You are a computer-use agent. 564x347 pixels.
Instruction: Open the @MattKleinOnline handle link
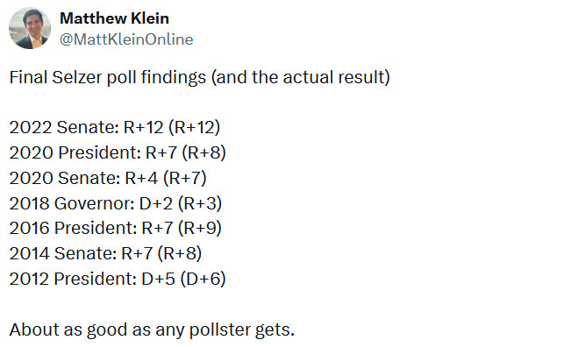126,39
